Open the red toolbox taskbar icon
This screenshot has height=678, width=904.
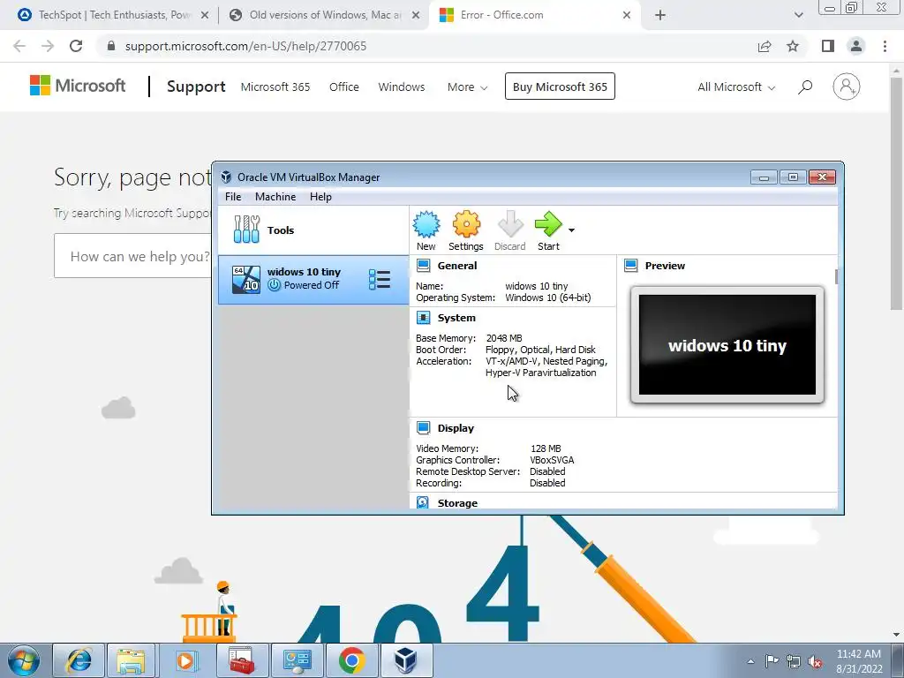[241, 660]
